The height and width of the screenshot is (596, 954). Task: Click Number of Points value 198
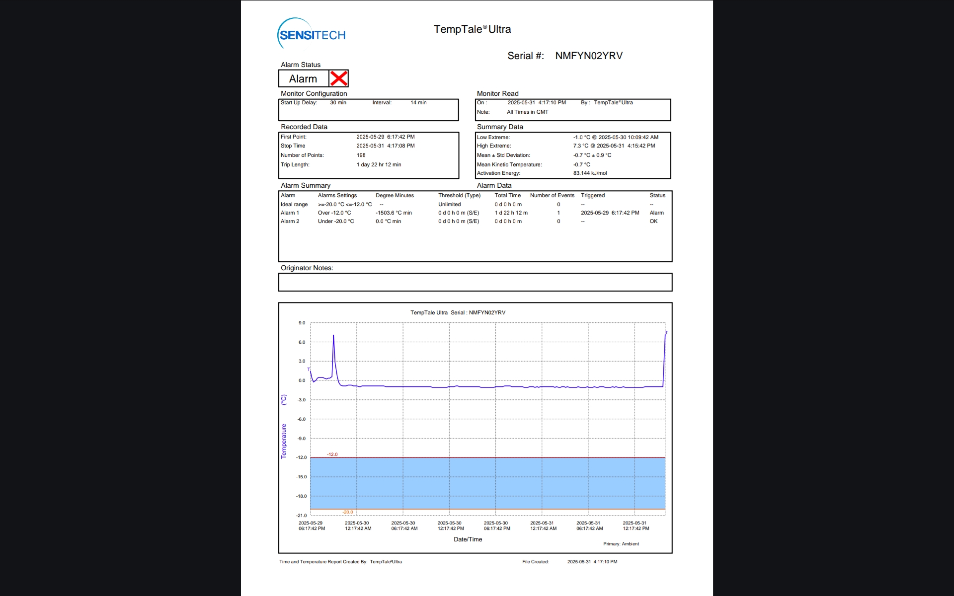coord(361,155)
